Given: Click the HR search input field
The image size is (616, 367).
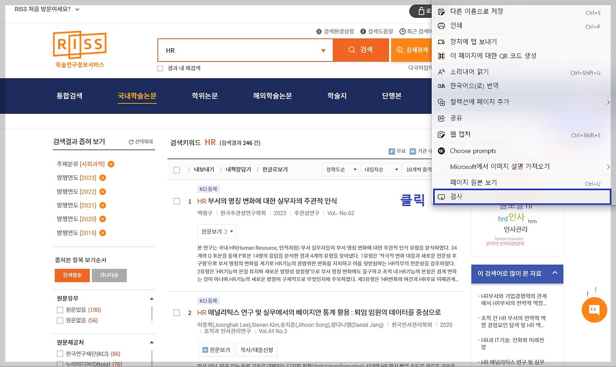Looking at the screenshot, I should pos(241,51).
